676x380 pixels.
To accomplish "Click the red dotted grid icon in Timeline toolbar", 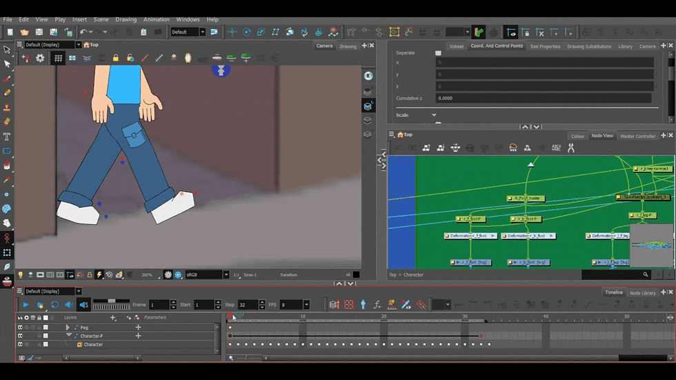I will click(x=349, y=305).
